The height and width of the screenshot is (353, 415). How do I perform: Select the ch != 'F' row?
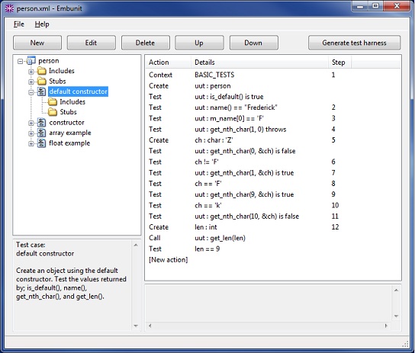click(272, 162)
